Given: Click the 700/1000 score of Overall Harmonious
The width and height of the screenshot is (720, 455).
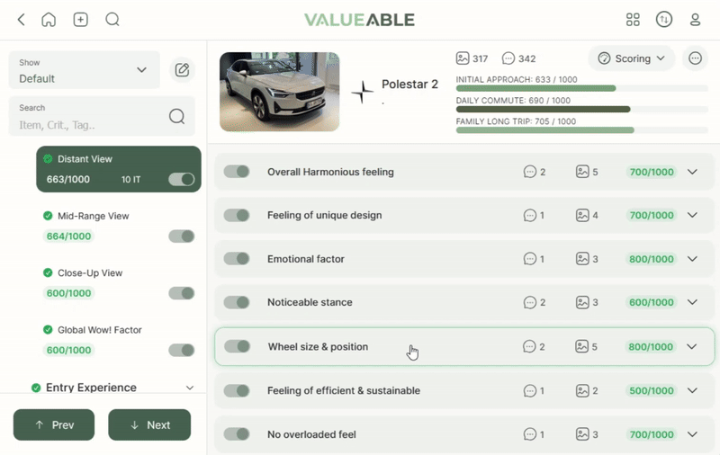Looking at the screenshot, I should (652, 172).
